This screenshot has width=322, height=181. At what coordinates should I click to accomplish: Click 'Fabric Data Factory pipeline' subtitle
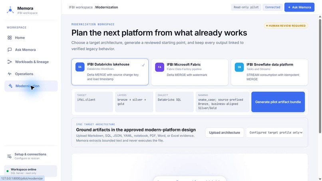[x=184, y=69]
